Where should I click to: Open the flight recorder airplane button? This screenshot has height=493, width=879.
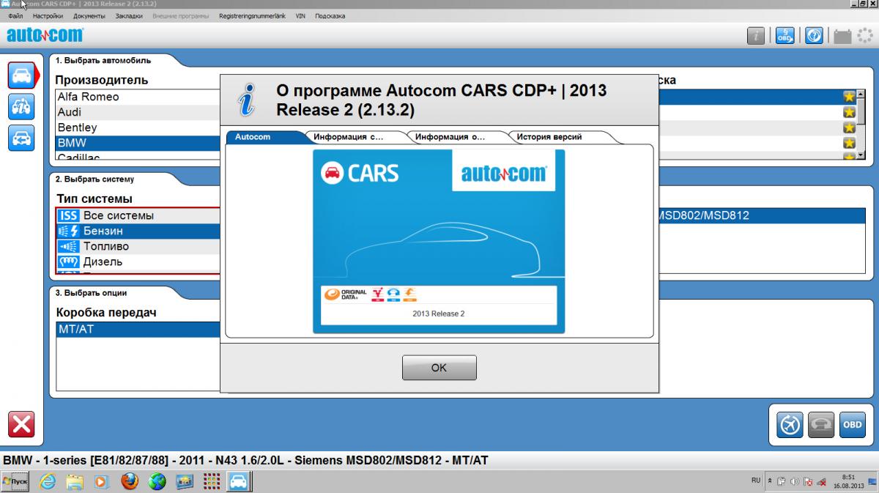(790, 425)
